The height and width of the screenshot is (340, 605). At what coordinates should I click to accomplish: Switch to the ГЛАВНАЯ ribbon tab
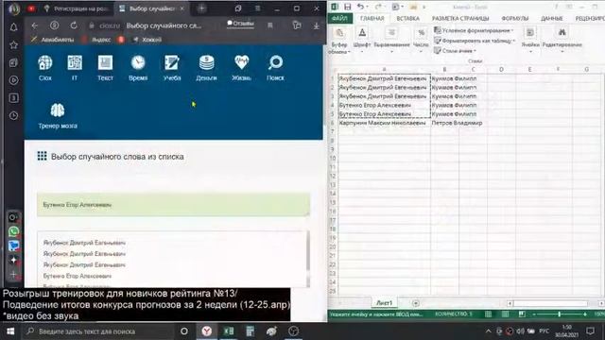pos(372,18)
